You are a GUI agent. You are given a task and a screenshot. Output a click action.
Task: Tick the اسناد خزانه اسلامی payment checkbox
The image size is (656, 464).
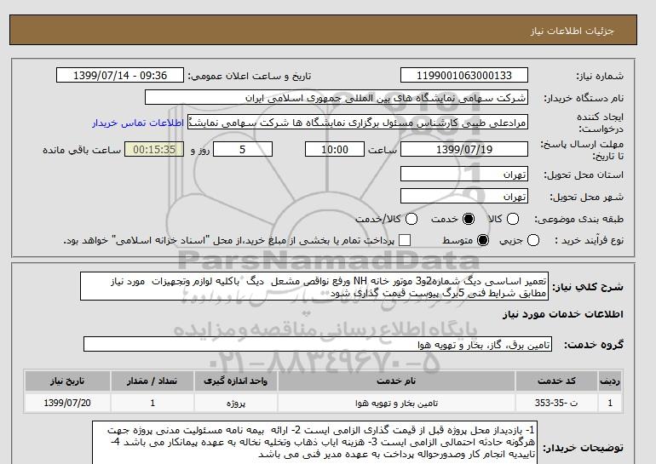click(405, 240)
